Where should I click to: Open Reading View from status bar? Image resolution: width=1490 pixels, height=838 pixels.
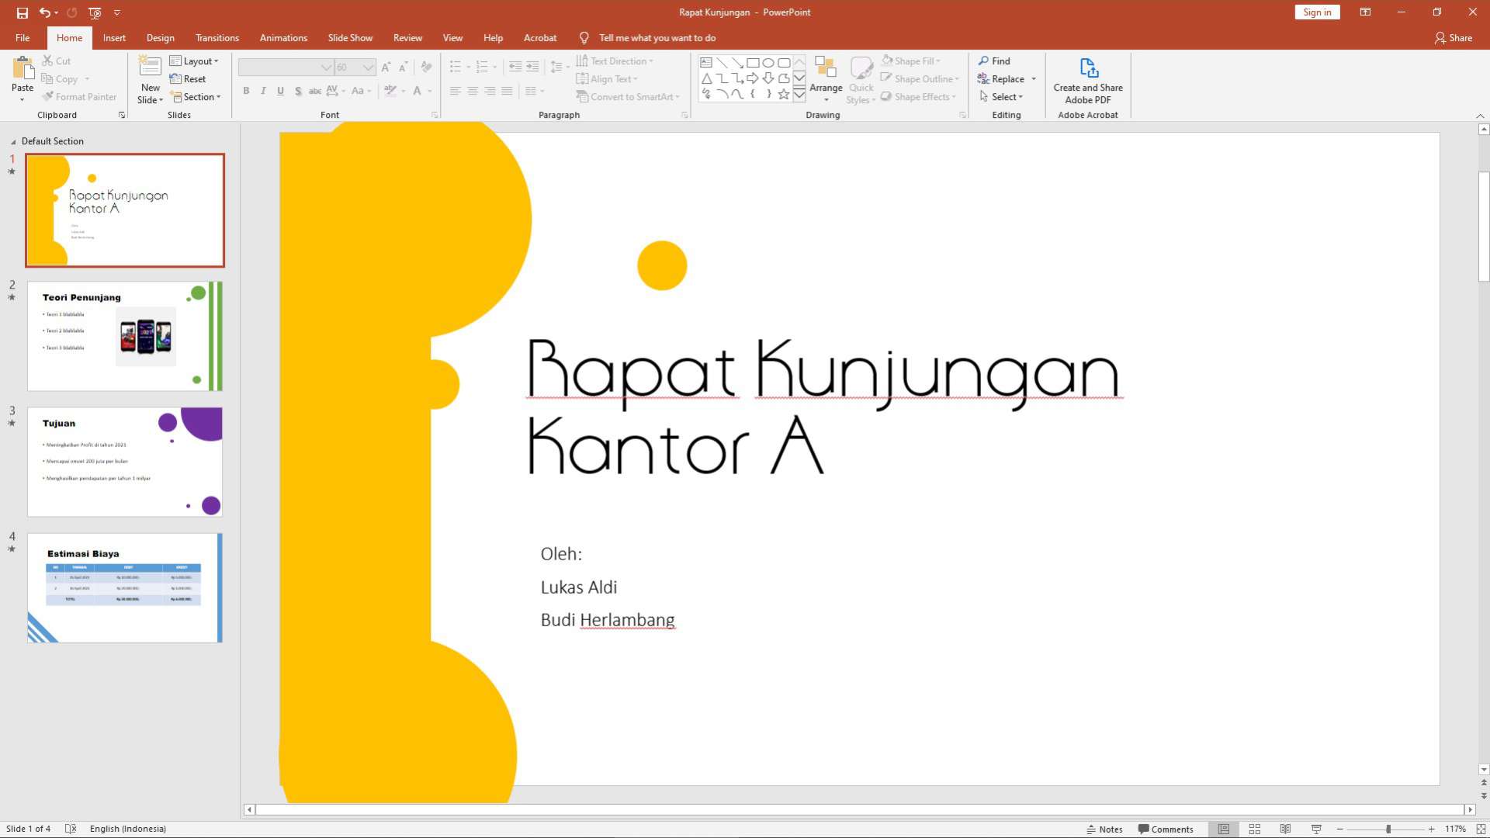[x=1285, y=829]
